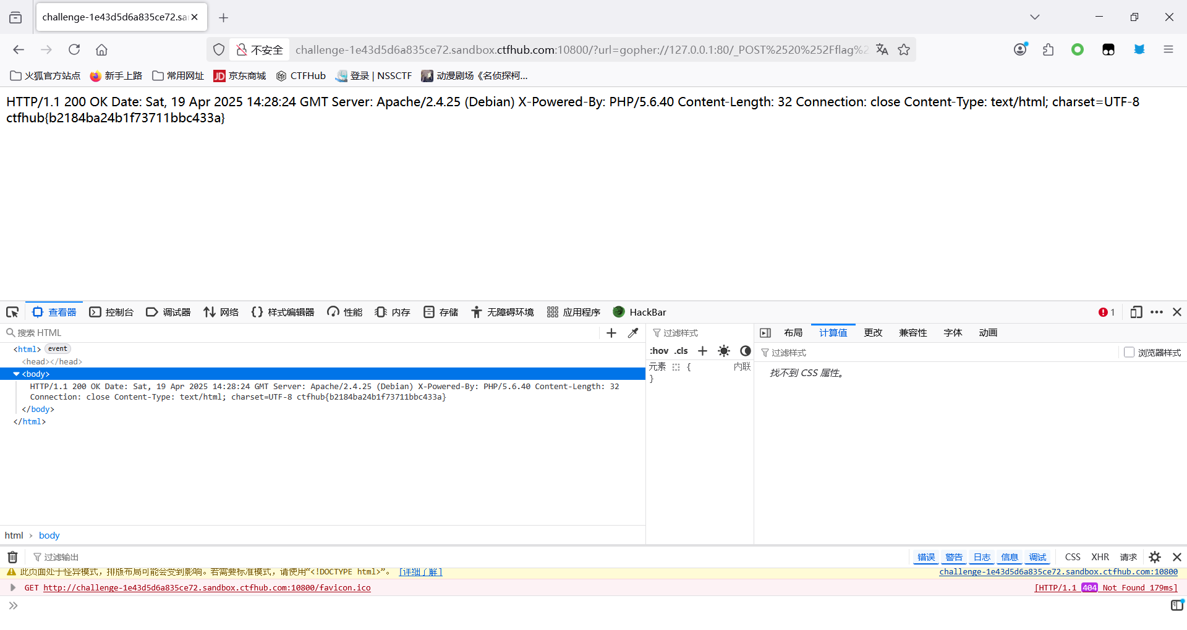Toggle light color scheme simulation sun icon

(724, 351)
